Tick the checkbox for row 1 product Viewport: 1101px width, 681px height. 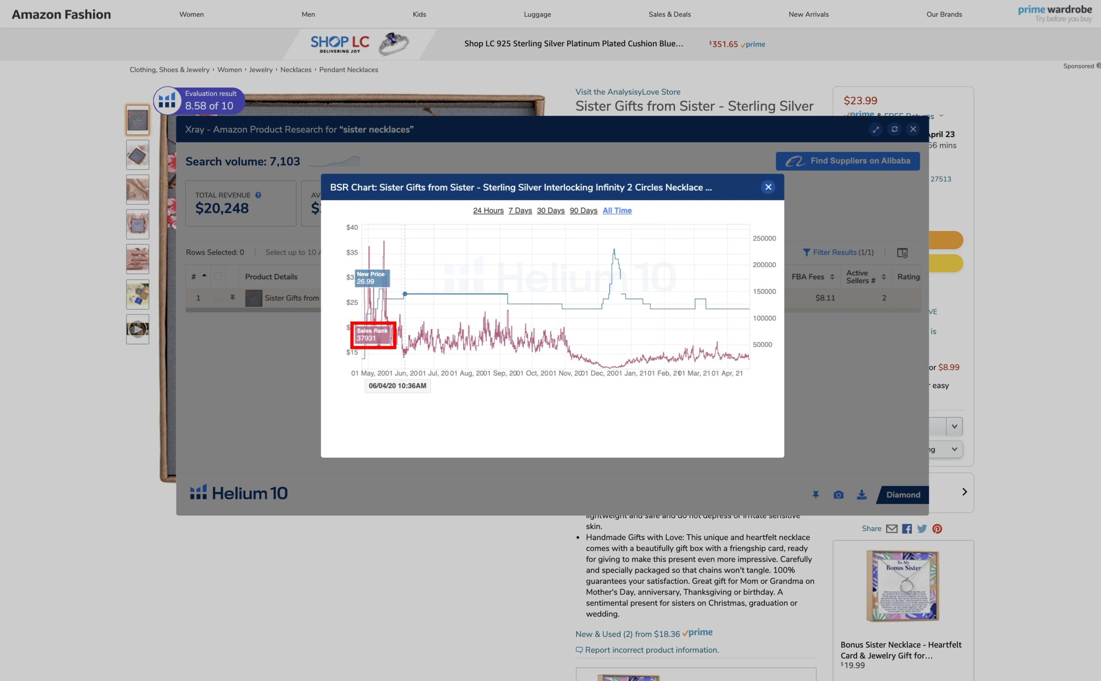point(218,298)
